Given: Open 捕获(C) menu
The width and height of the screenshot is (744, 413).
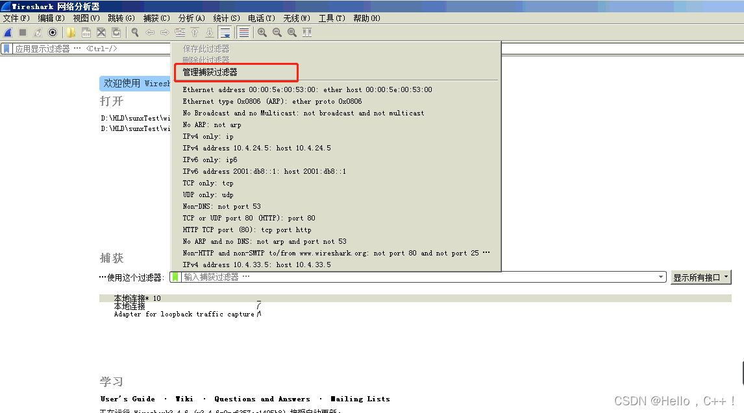Looking at the screenshot, I should 156,18.
